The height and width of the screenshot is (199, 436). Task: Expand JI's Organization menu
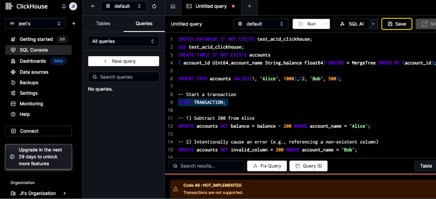[x=65, y=193]
